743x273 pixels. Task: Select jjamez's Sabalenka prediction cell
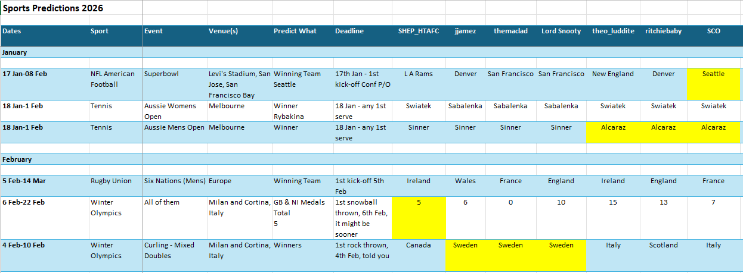tap(465, 111)
